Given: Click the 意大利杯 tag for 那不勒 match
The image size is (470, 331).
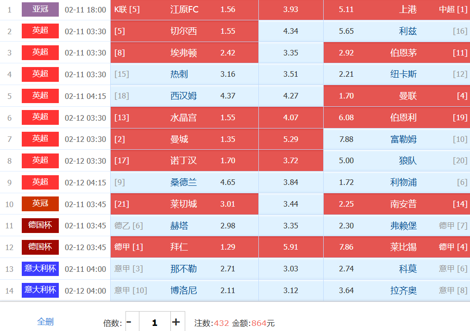Looking at the screenshot, I should (40, 269).
